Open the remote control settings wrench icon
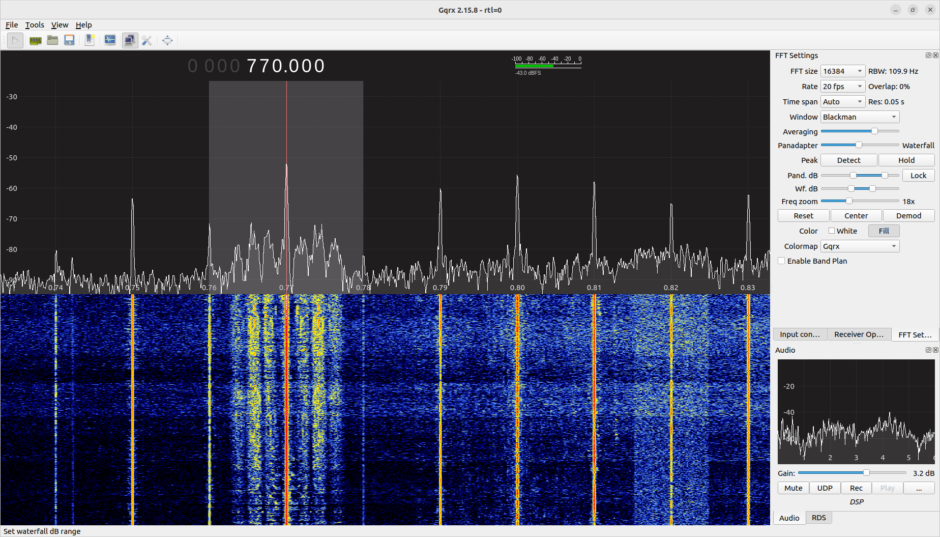This screenshot has width=940, height=537. (x=147, y=40)
